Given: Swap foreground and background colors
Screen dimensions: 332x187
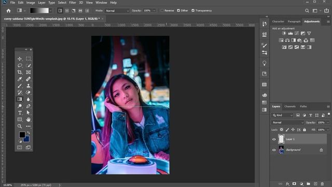Looking at the screenshot, I should click(29, 132).
